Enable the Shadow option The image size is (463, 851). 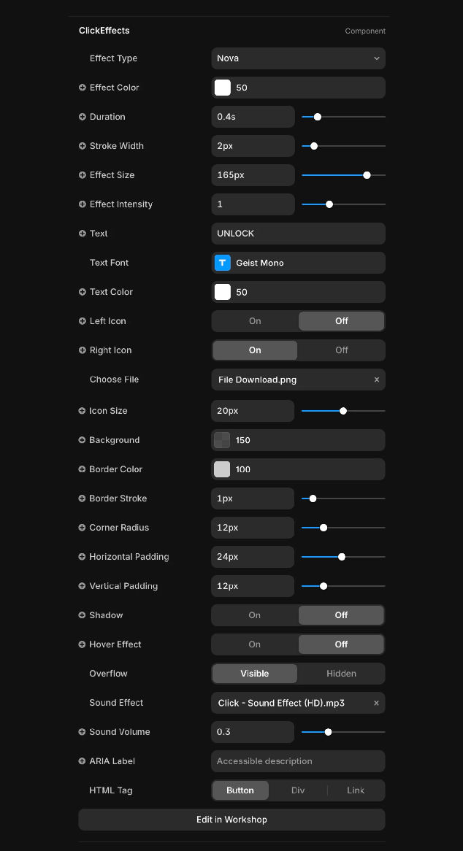click(255, 615)
